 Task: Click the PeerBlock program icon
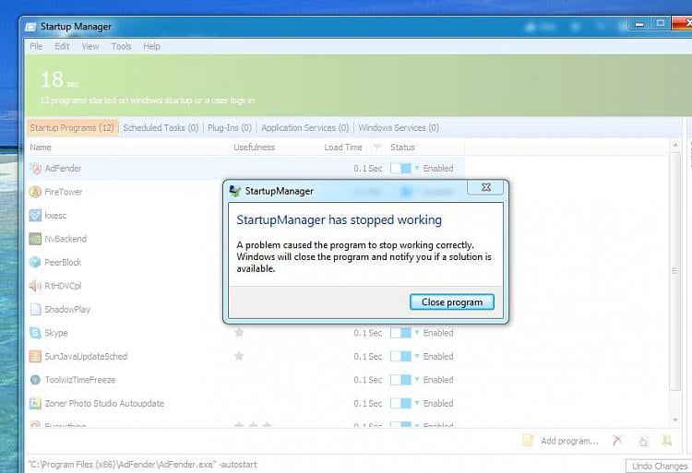tap(35, 262)
